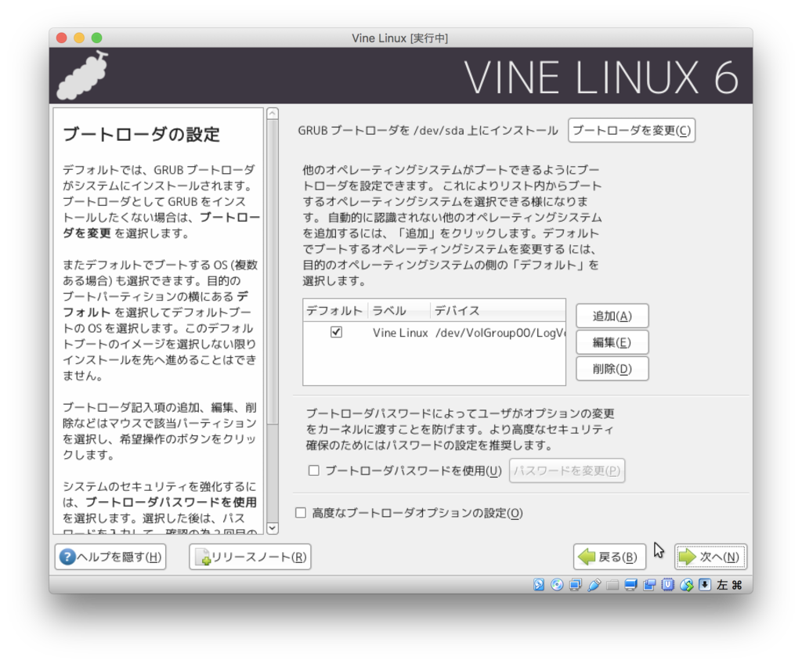Click the keyboard capture down-arrow icon
802x664 pixels.
click(705, 585)
